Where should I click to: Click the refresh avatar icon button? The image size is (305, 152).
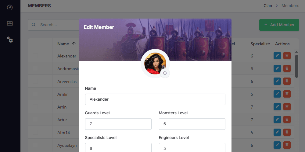[165, 73]
